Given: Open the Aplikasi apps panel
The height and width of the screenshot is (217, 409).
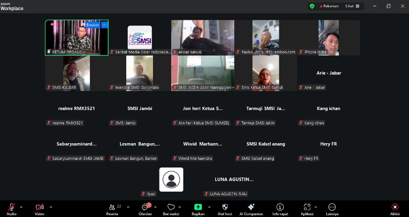Looking at the screenshot, I should (306, 207).
